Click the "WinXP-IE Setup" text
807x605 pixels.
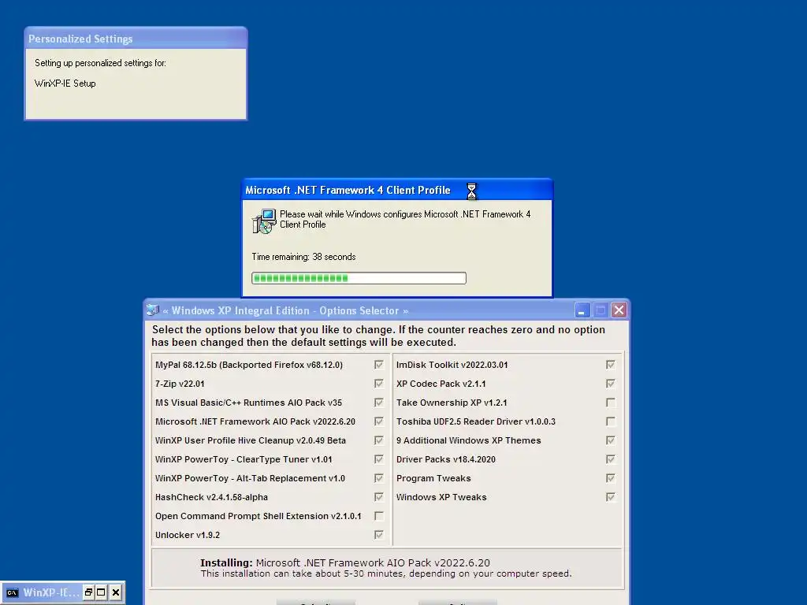(65, 84)
